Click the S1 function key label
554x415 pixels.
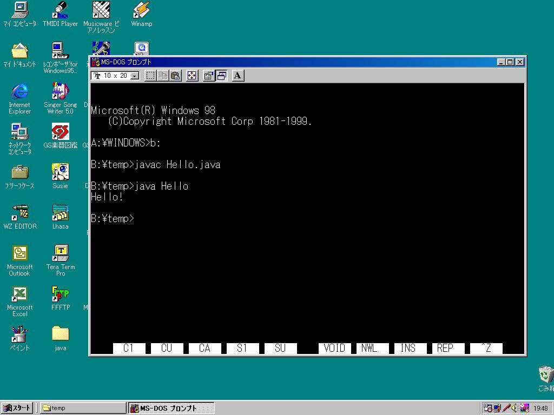(x=242, y=349)
